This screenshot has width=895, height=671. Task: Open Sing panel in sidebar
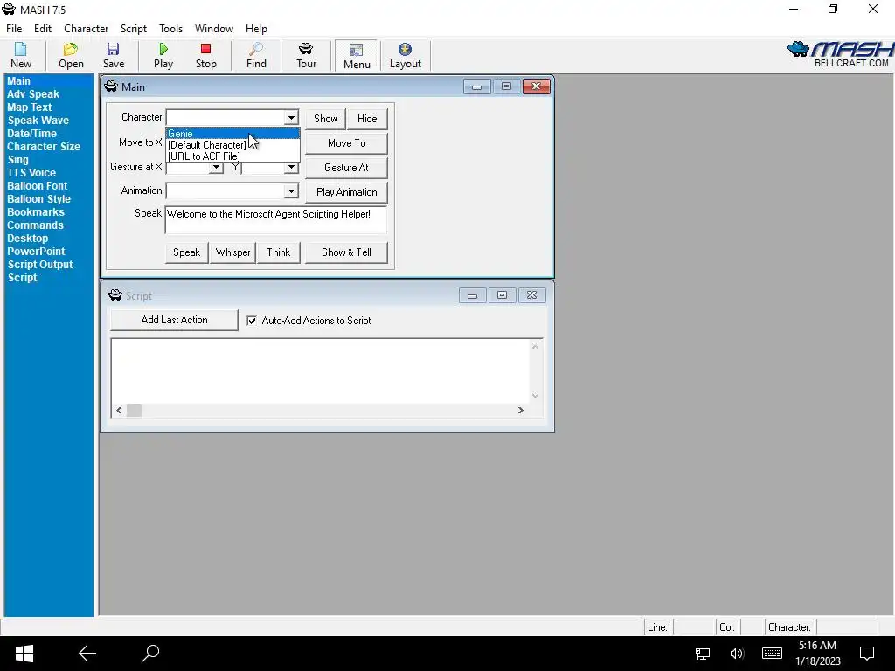click(x=17, y=160)
